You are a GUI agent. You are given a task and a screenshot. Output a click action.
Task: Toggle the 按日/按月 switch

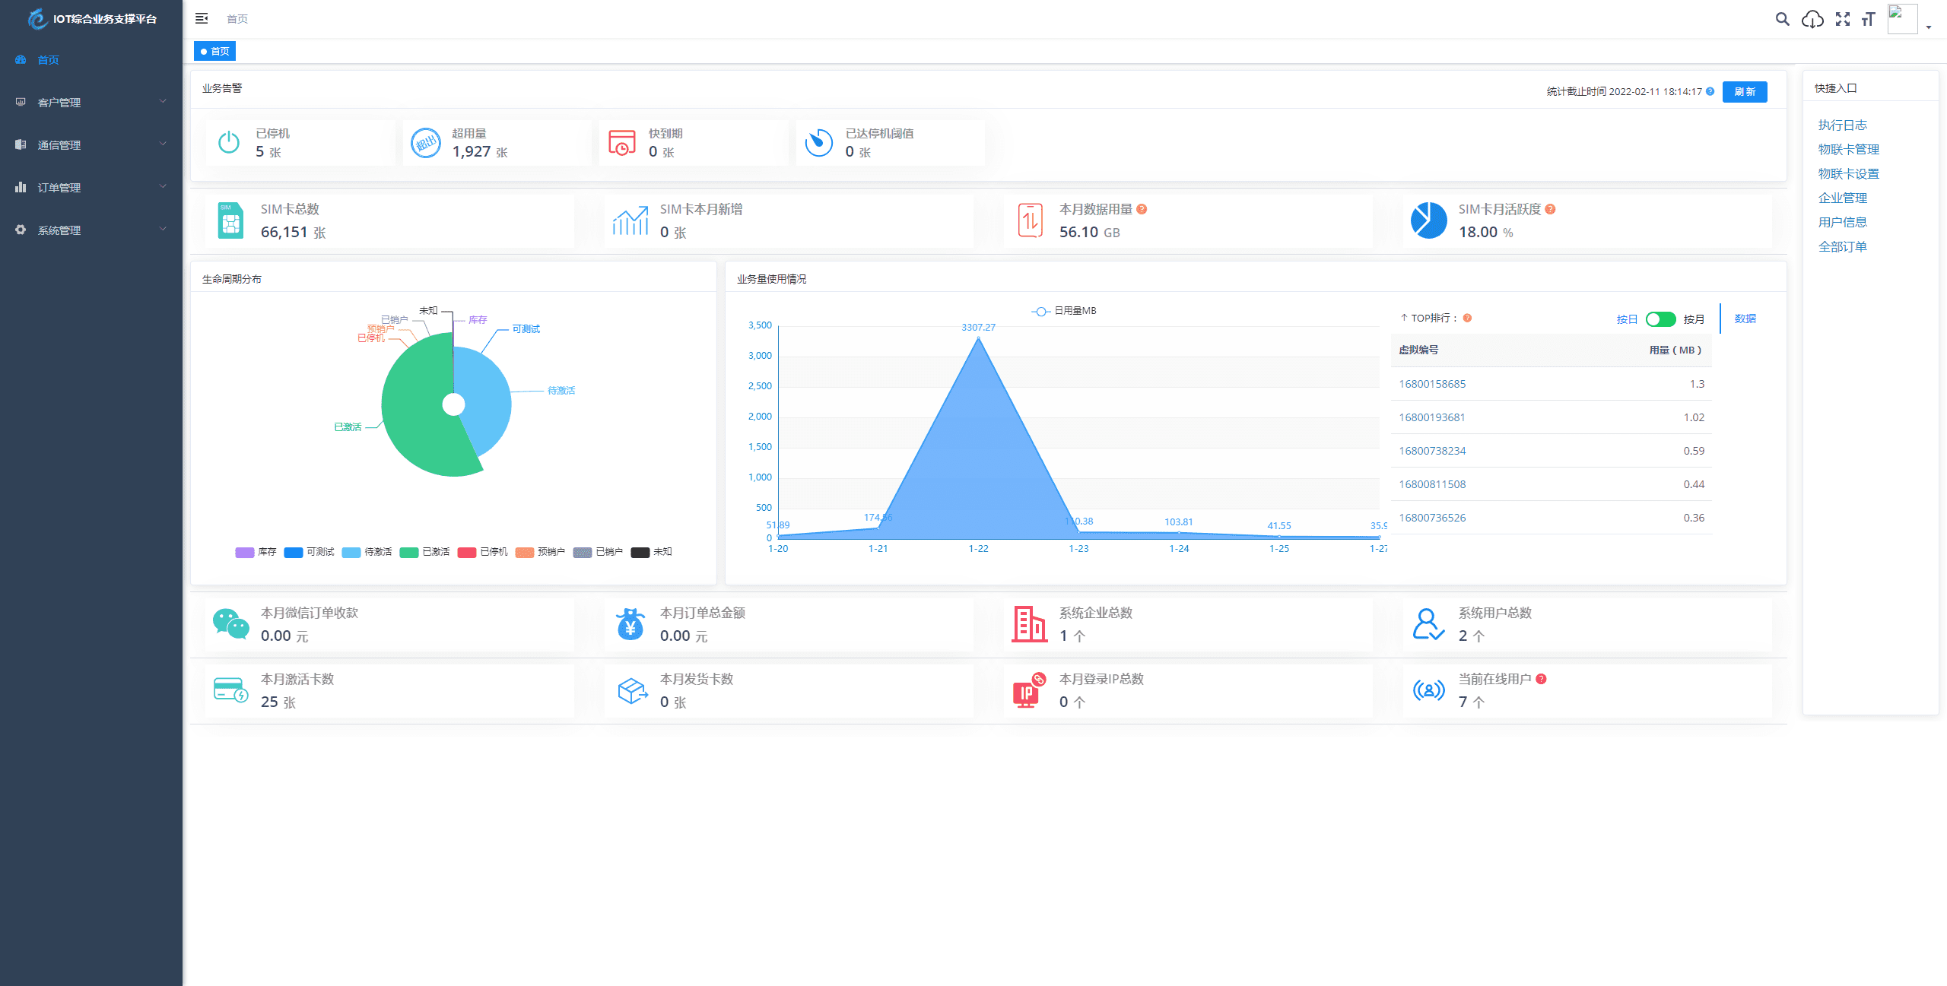tap(1660, 319)
